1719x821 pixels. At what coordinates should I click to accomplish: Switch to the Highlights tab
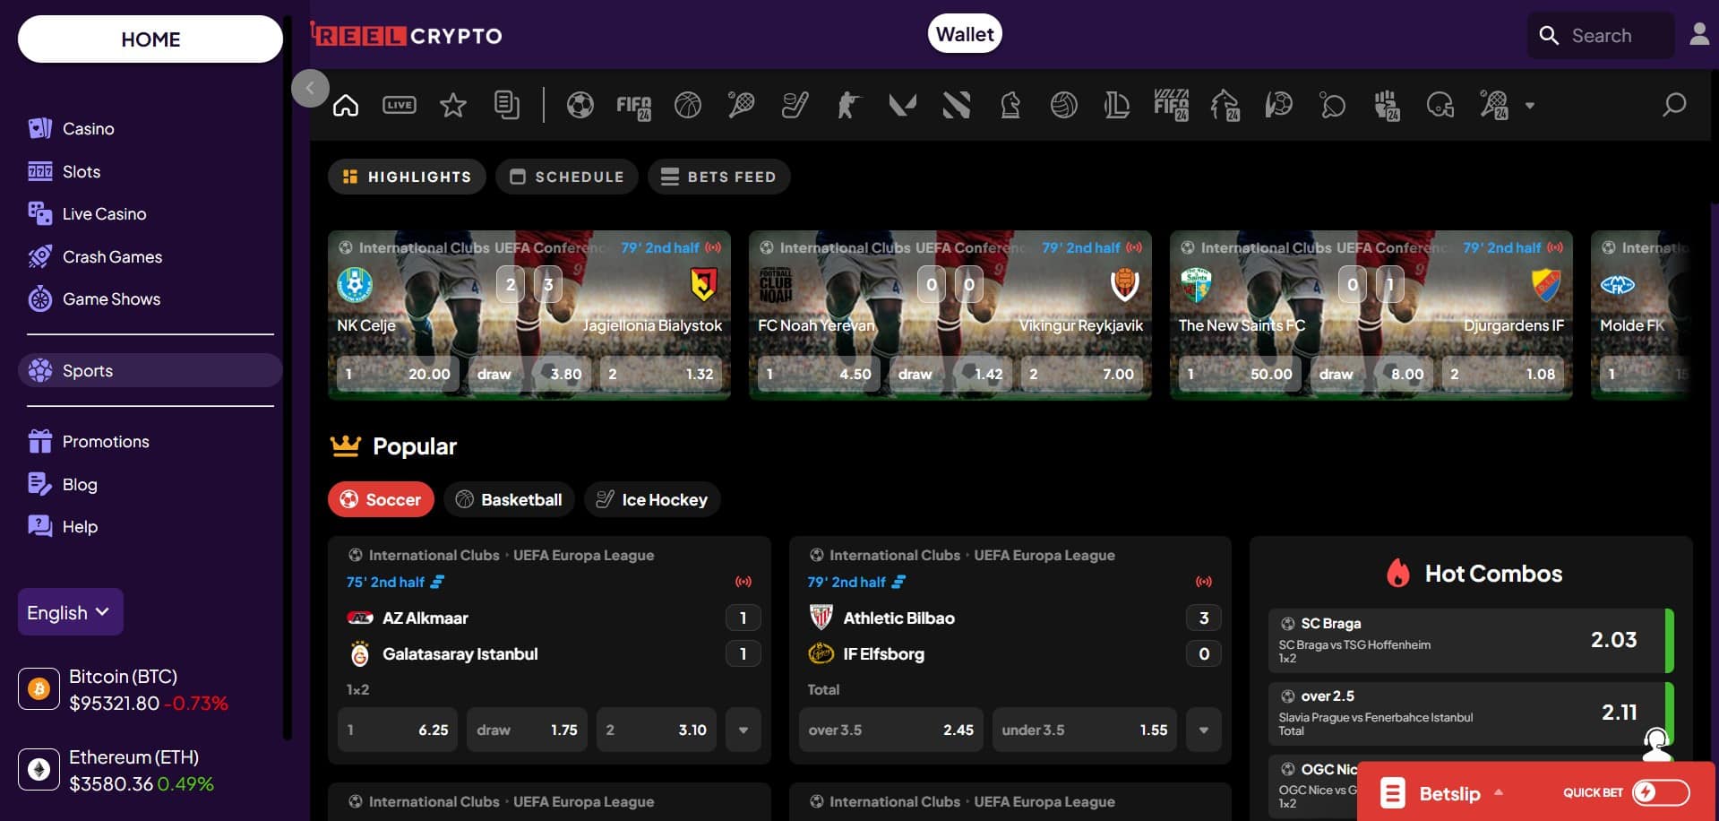[407, 177]
